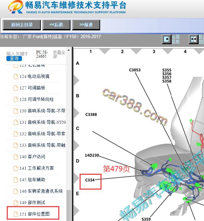Screen dimensions: 204x221
Task: Open 141 工作解决方案 tree item
Action: pyautogui.click(x=37, y=168)
